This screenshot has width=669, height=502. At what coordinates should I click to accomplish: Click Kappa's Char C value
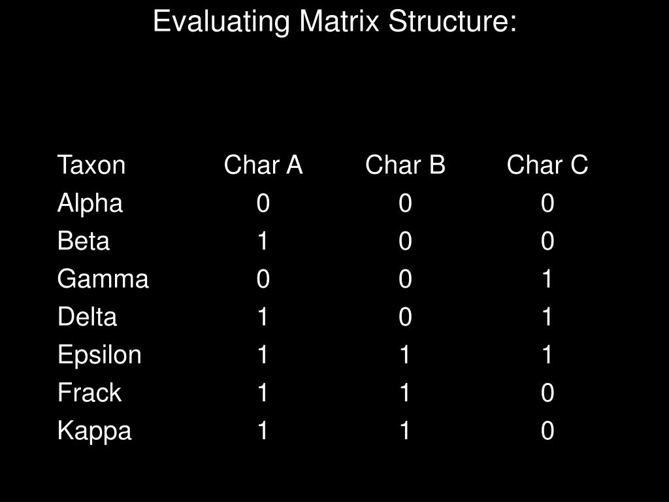[547, 431]
